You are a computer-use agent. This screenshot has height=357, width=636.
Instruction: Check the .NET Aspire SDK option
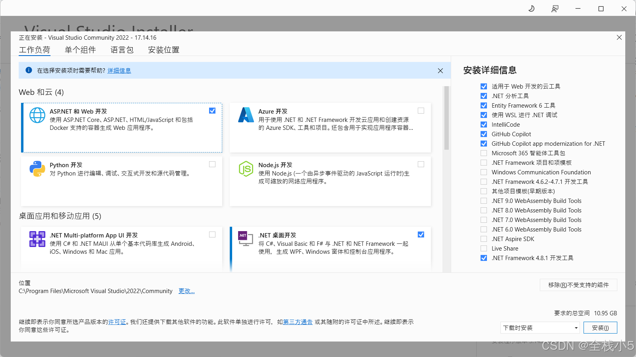pyautogui.click(x=484, y=239)
